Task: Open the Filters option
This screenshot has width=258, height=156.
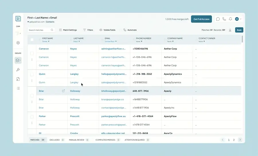Action: [88, 30]
